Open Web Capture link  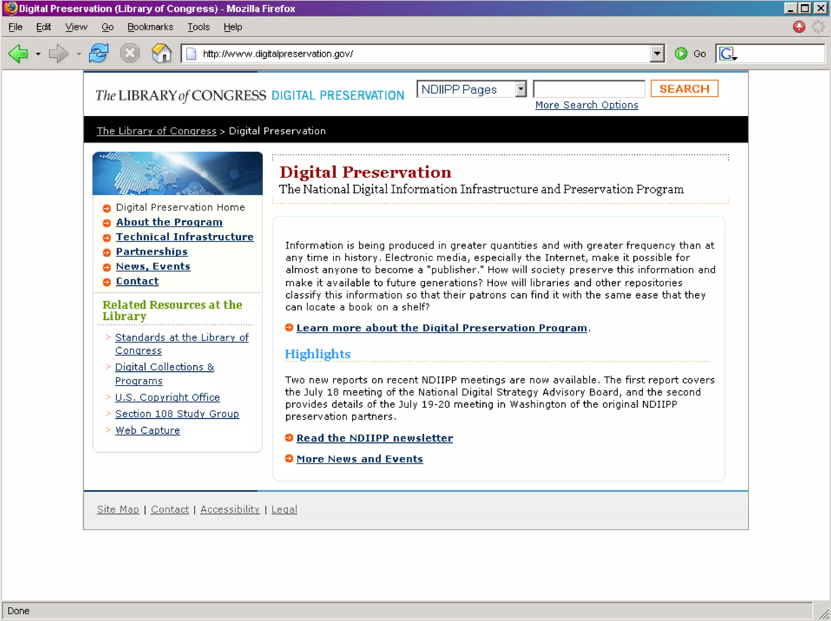tap(147, 430)
